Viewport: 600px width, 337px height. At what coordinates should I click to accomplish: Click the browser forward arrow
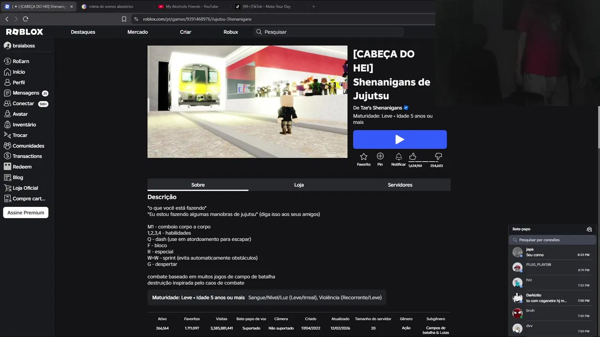click(16, 19)
